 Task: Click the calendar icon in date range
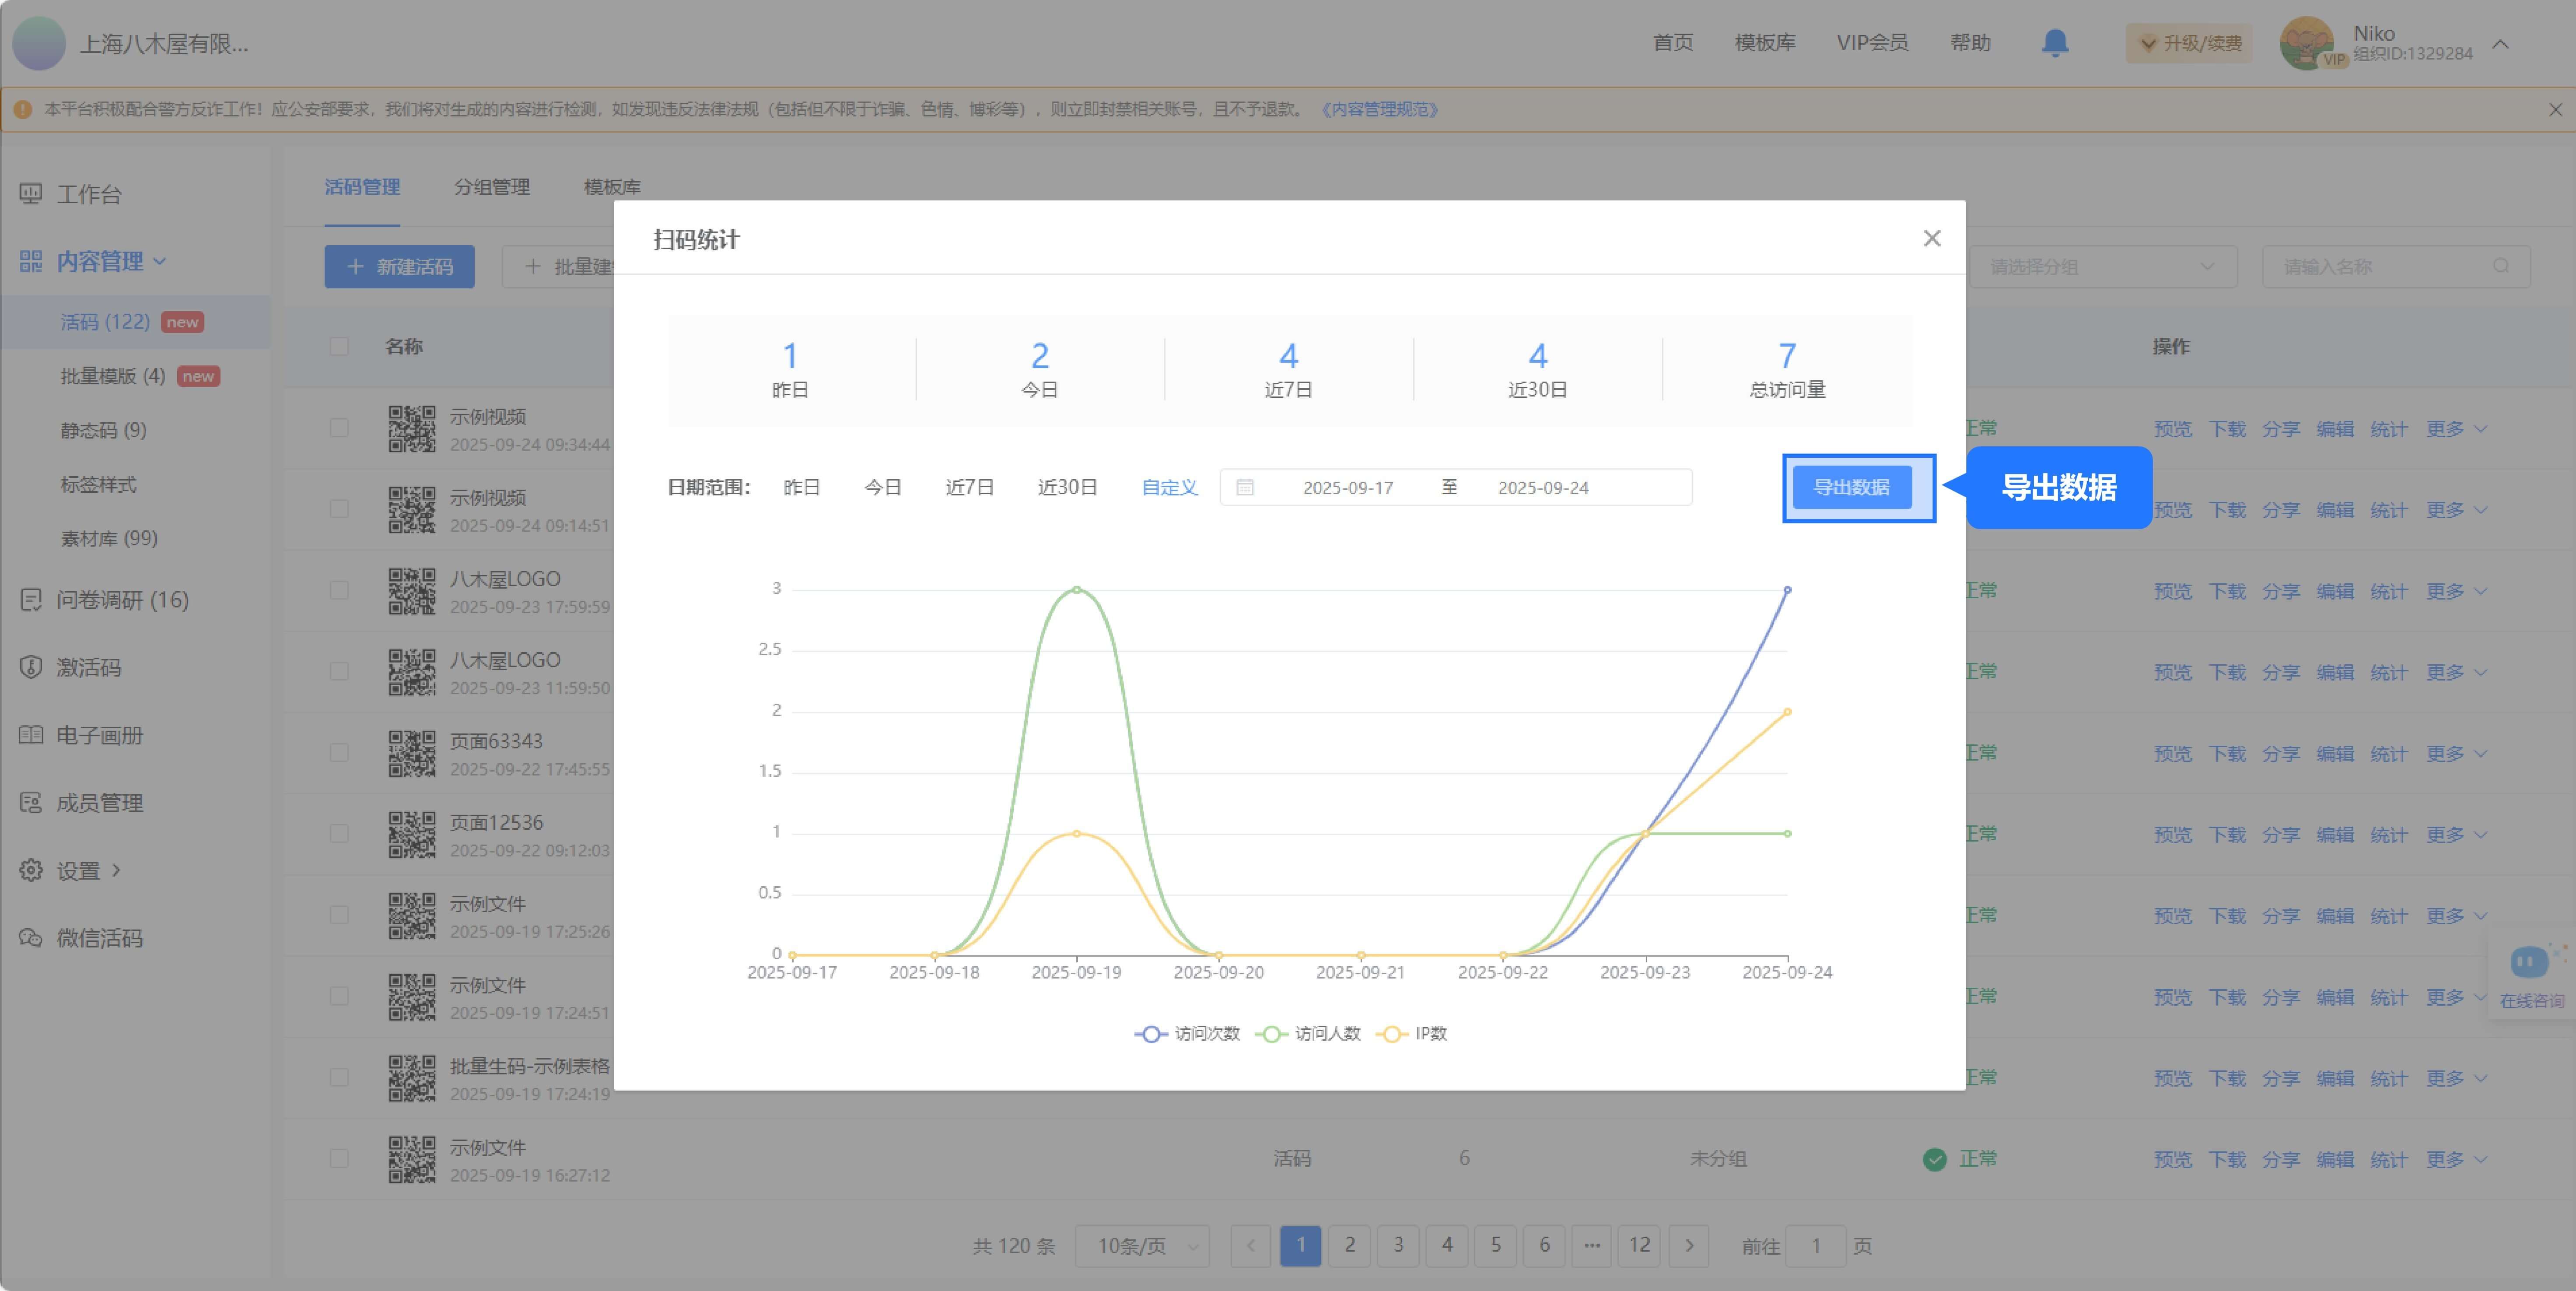coord(1245,488)
